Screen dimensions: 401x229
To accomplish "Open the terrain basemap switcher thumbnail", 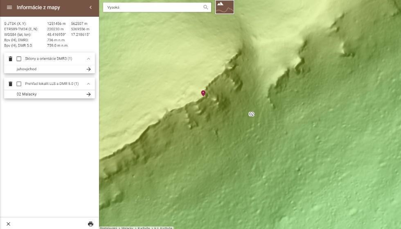I will coord(225,7).
